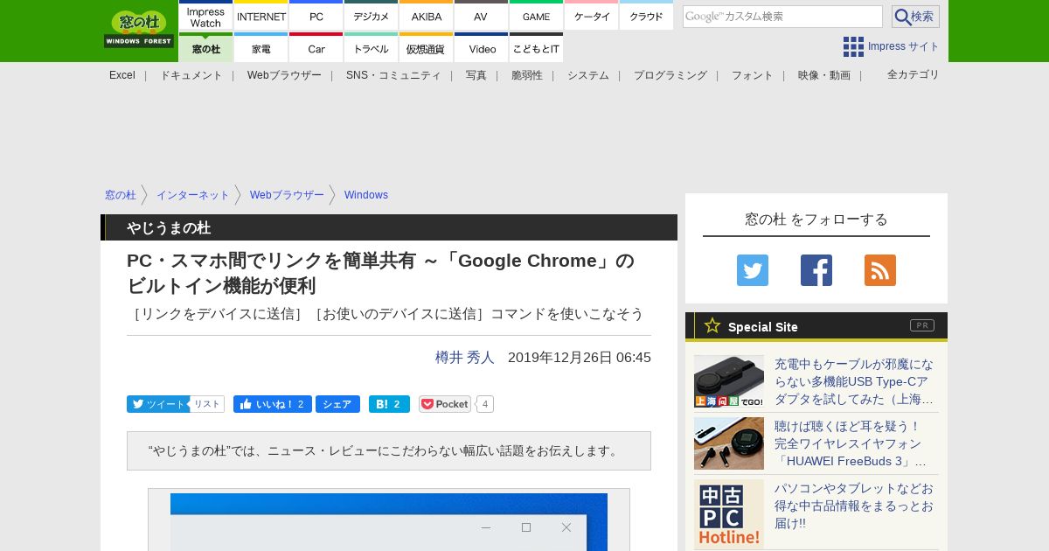Click the Impress サイト link text
Viewport: 1049px width, 551px height.
click(904, 46)
